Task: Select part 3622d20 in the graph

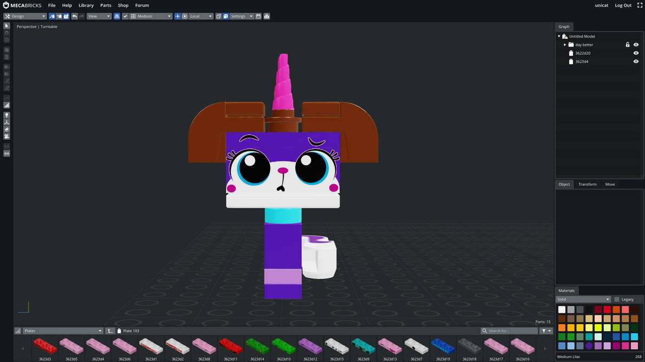Action: [x=582, y=53]
